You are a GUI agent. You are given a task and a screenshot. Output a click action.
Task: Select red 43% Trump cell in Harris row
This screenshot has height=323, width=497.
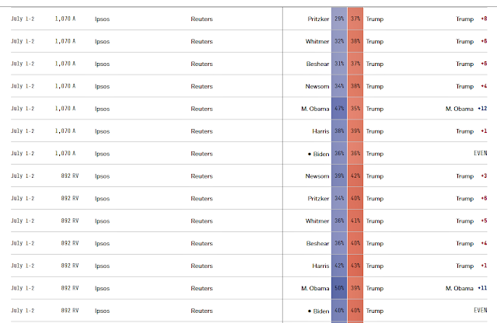[355, 266]
